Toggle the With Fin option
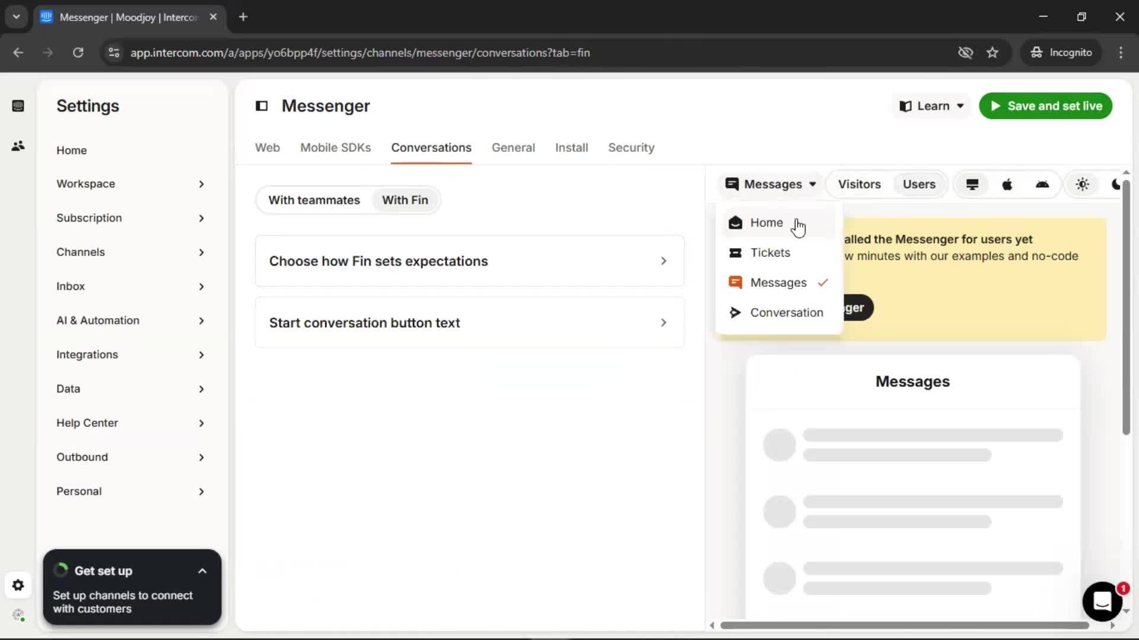The image size is (1139, 640). (x=405, y=200)
